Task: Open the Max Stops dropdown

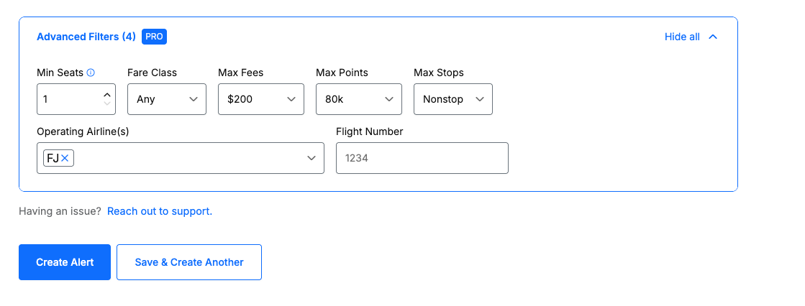Action: pos(453,99)
